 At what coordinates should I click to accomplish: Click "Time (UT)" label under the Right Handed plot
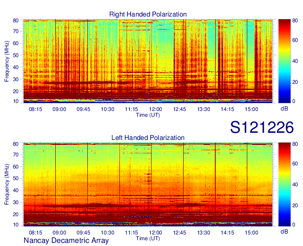pyautogui.click(x=148, y=115)
